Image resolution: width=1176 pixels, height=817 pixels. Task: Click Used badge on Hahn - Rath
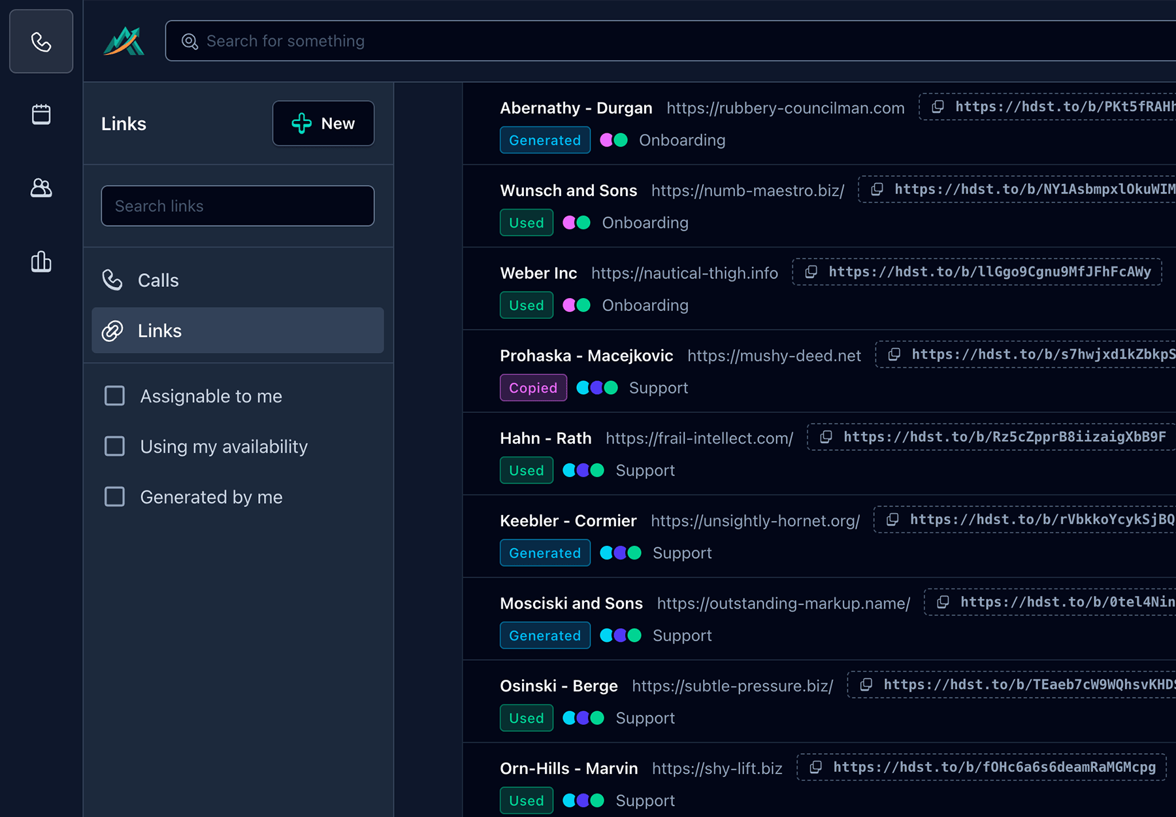pos(527,470)
